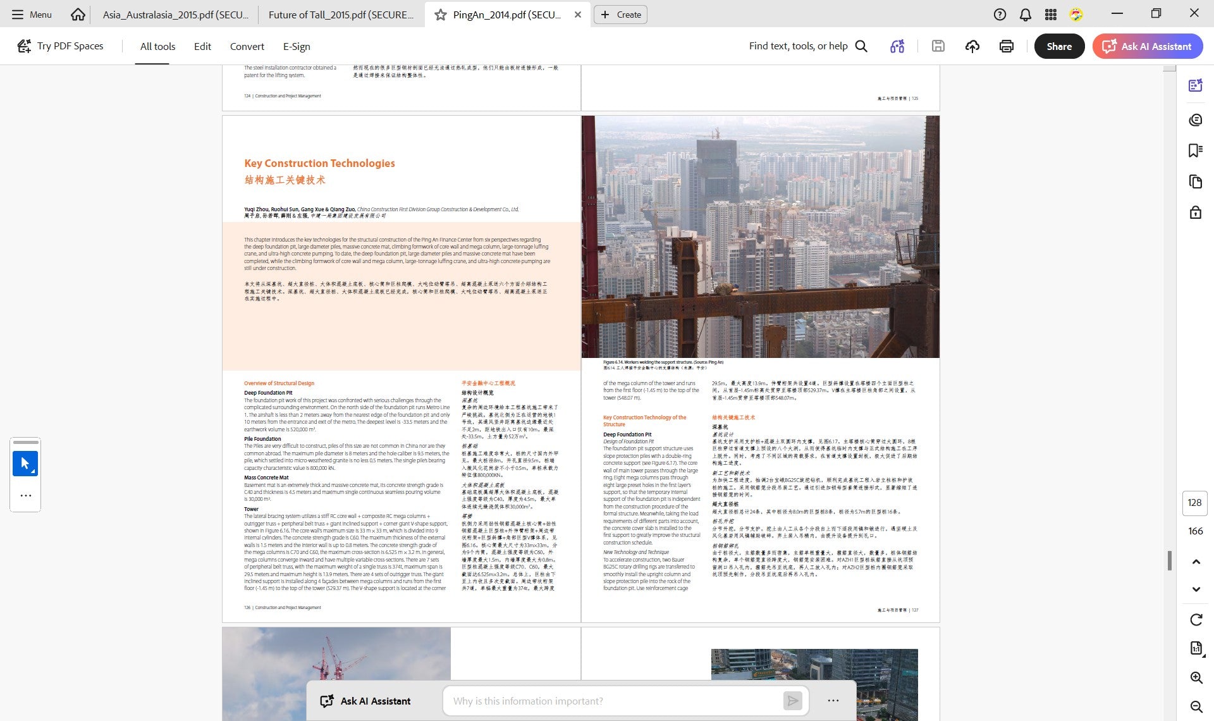1214x721 pixels.
Task: Star the PingAn_2014.pdf document
Action: click(x=441, y=15)
